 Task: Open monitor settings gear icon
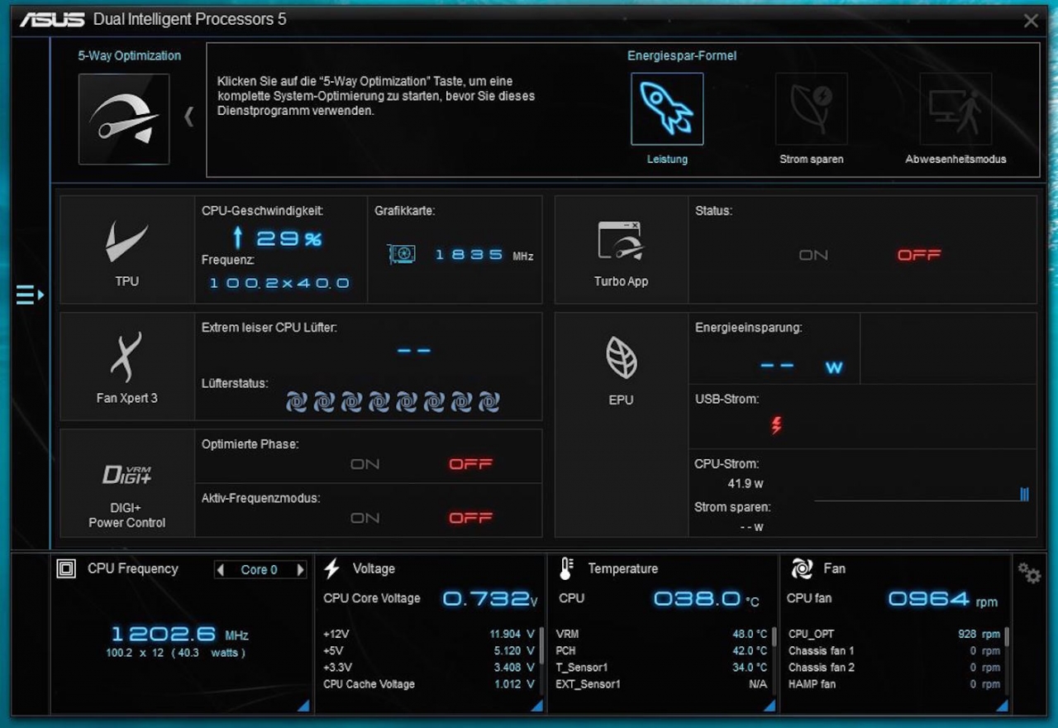click(x=1029, y=572)
